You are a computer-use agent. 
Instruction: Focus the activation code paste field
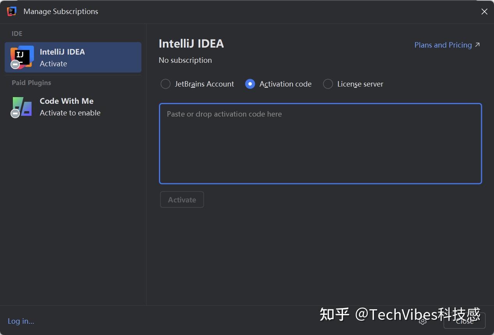pos(320,144)
